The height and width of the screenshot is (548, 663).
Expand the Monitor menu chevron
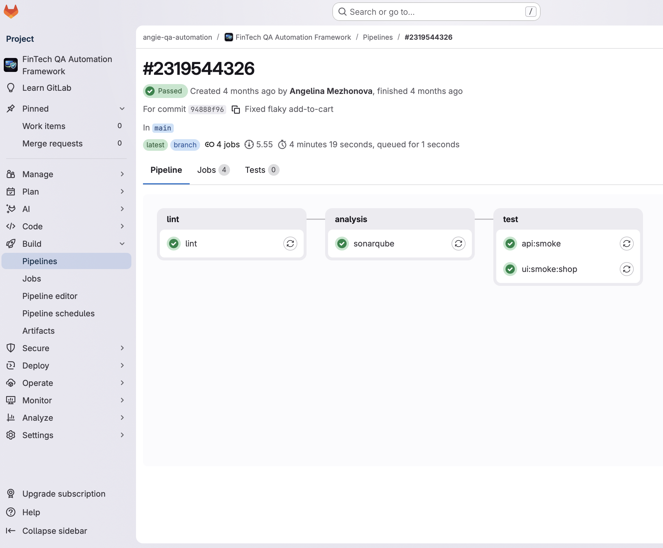pos(122,400)
